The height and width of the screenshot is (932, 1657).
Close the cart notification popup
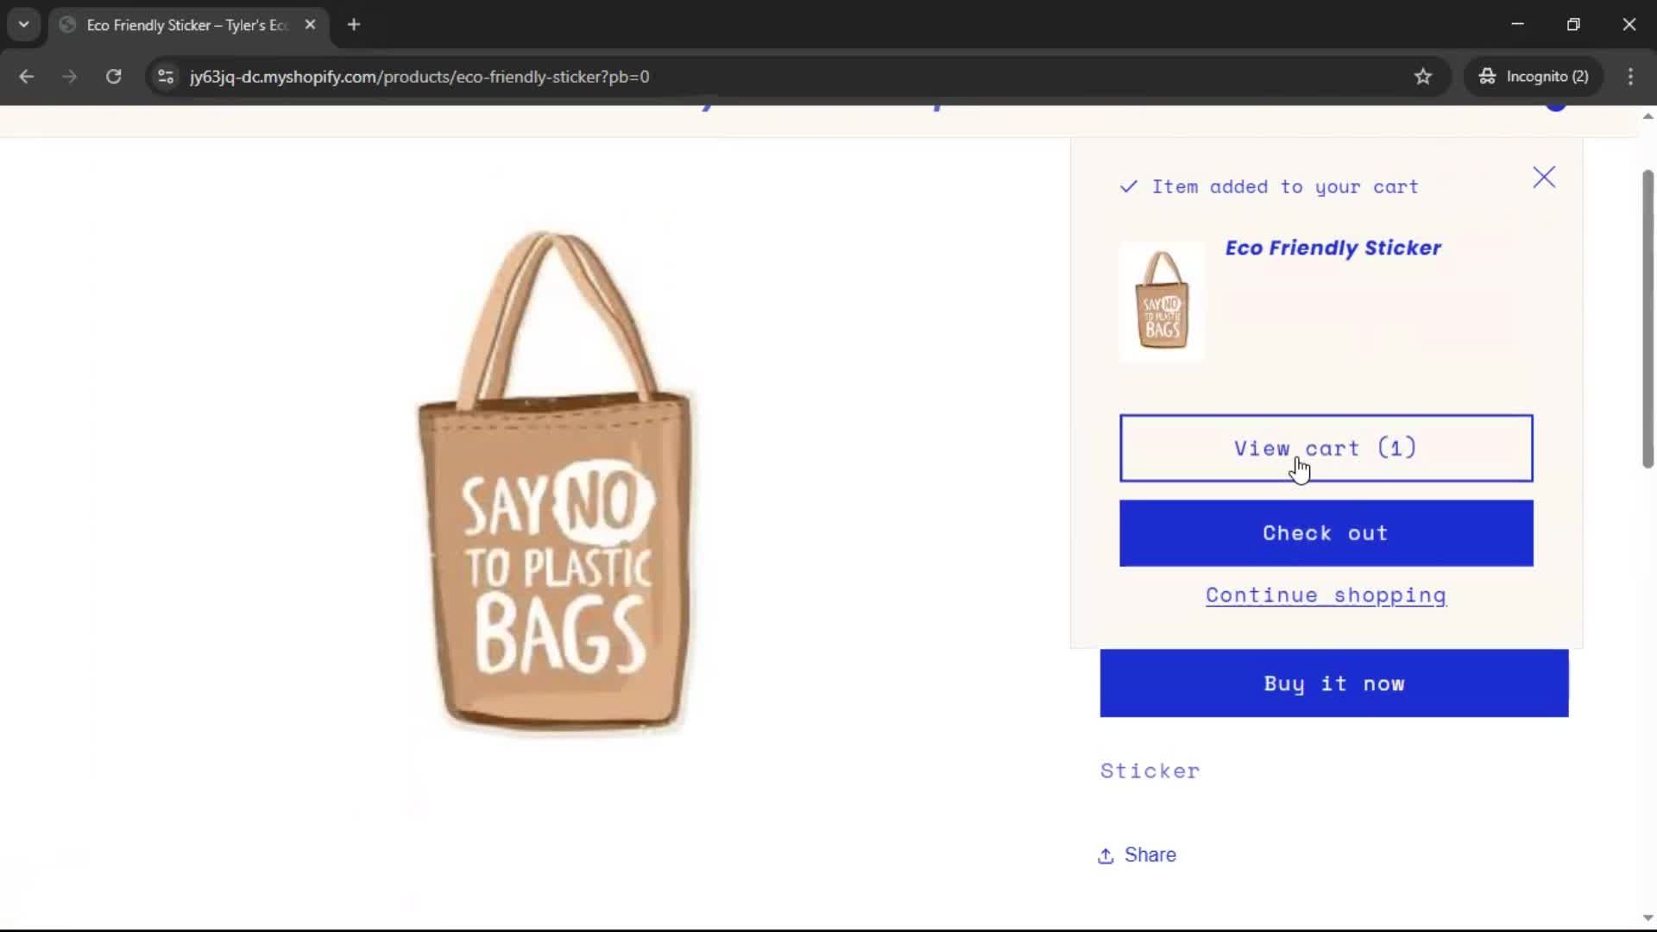1543,178
